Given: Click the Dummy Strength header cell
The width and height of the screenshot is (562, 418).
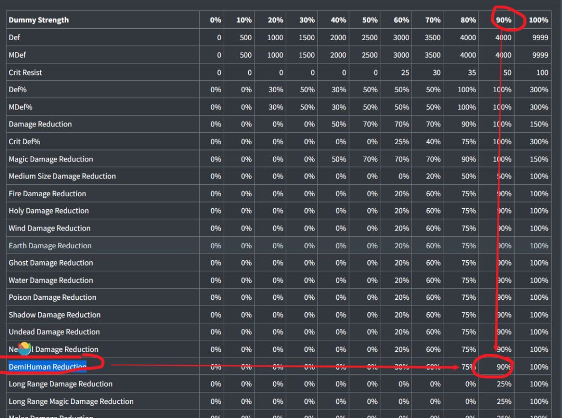Looking at the screenshot, I should point(39,20).
